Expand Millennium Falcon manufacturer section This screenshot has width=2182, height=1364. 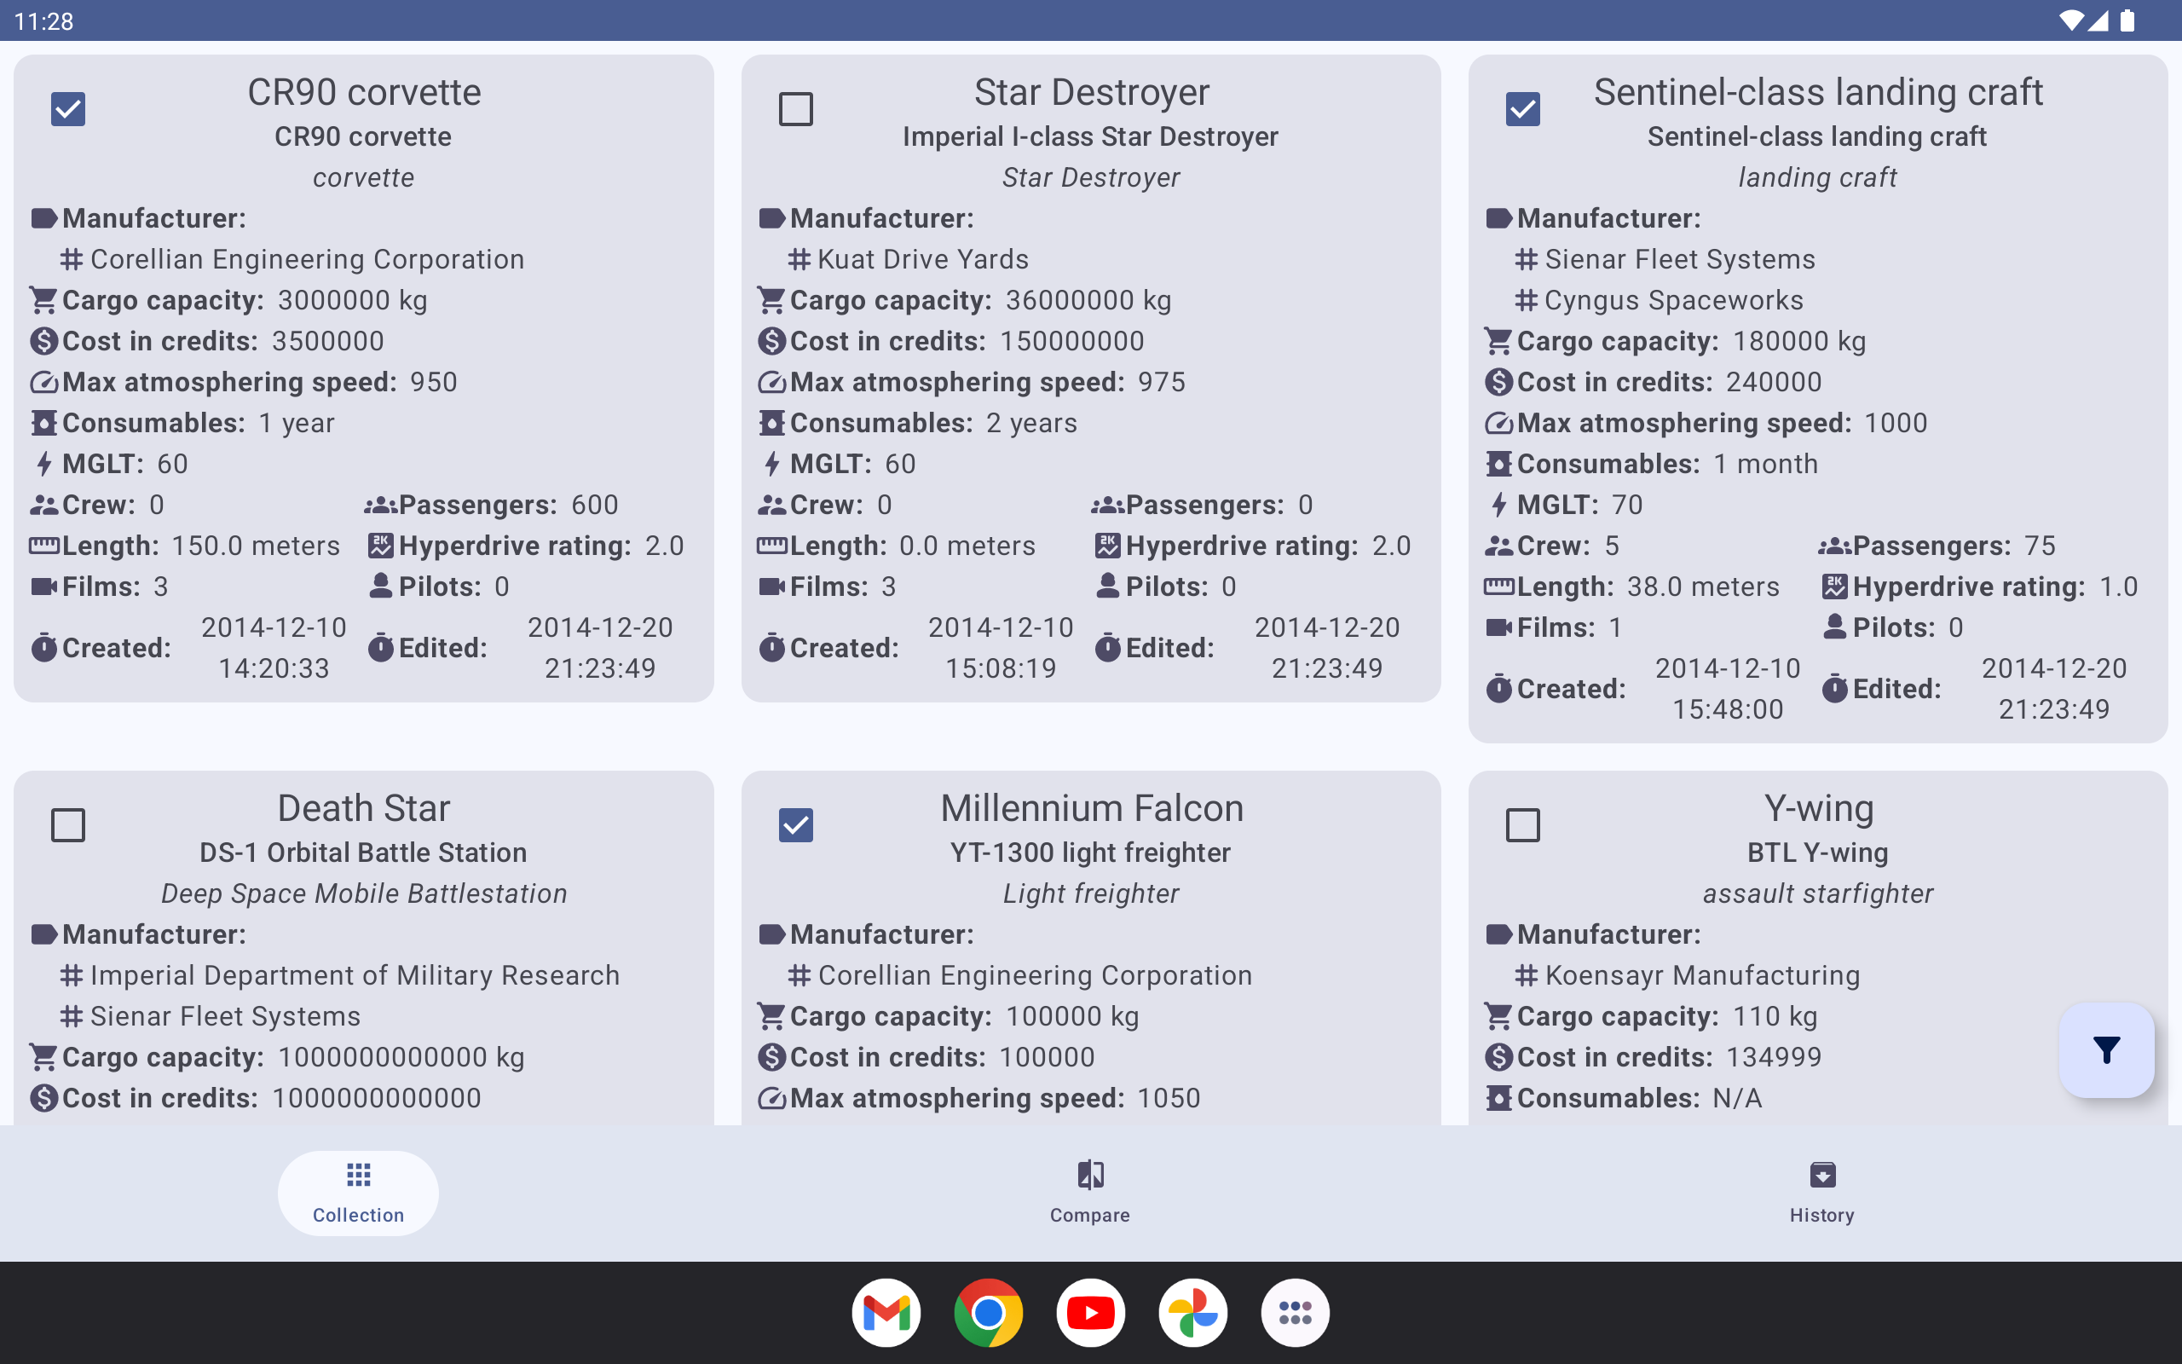tap(878, 933)
